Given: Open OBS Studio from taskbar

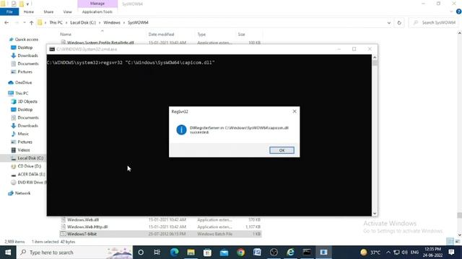Looking at the screenshot, I should click(274, 253).
